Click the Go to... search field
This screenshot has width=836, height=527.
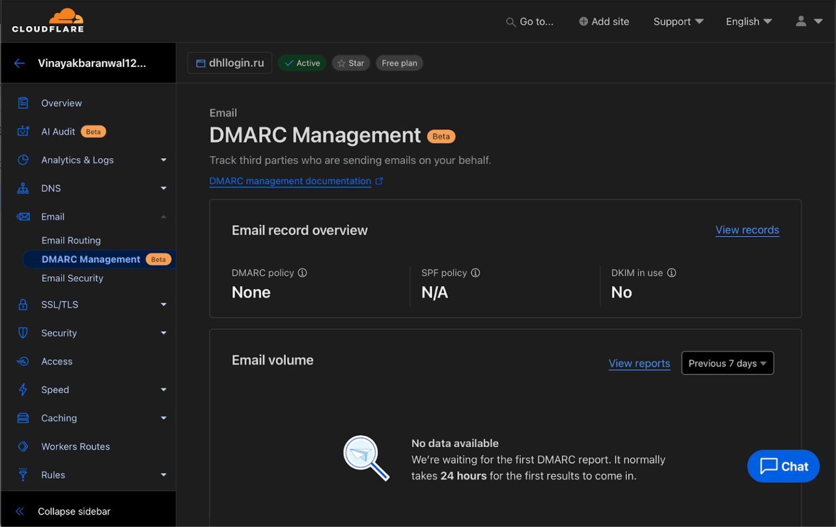click(x=530, y=21)
